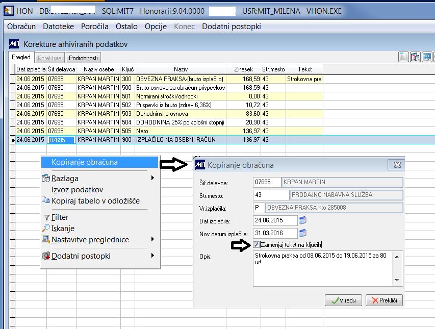Click the Znesek column header

(x=243, y=69)
